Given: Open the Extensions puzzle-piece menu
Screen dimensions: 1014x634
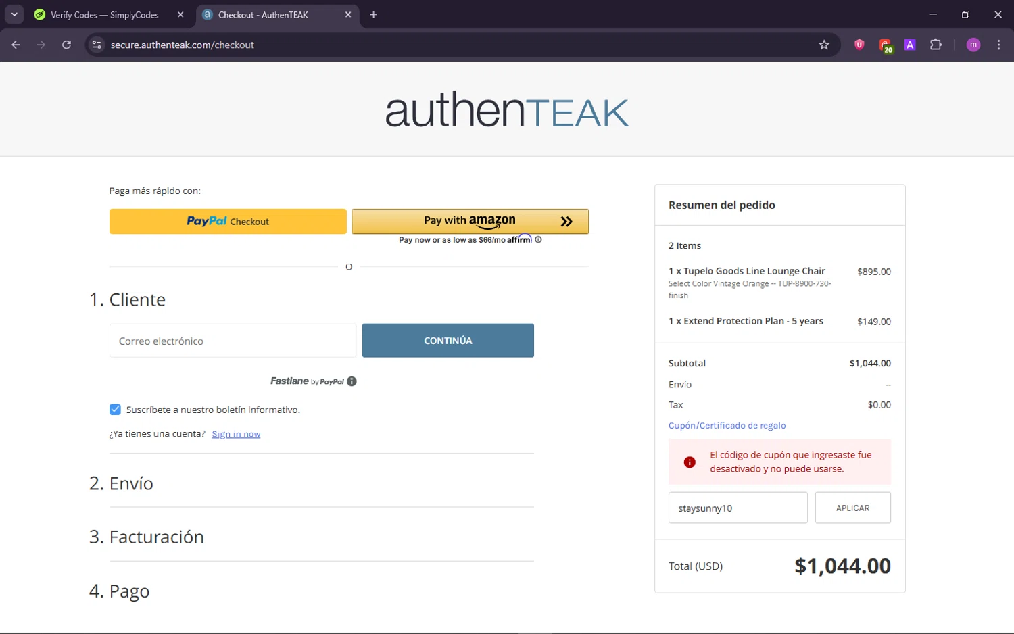Looking at the screenshot, I should coord(936,45).
